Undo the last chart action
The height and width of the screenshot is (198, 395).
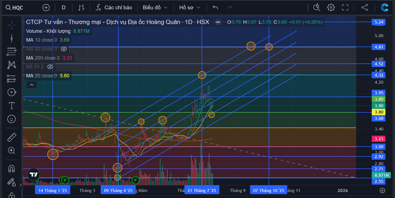point(216,8)
